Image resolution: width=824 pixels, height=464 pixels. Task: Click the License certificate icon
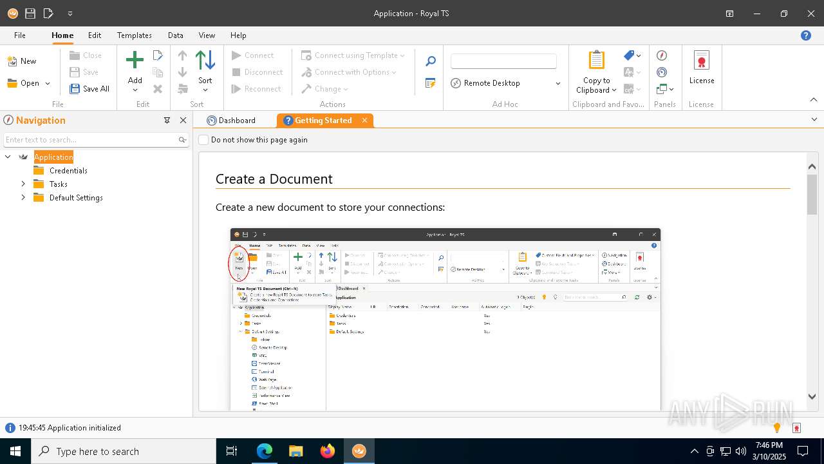click(x=702, y=61)
